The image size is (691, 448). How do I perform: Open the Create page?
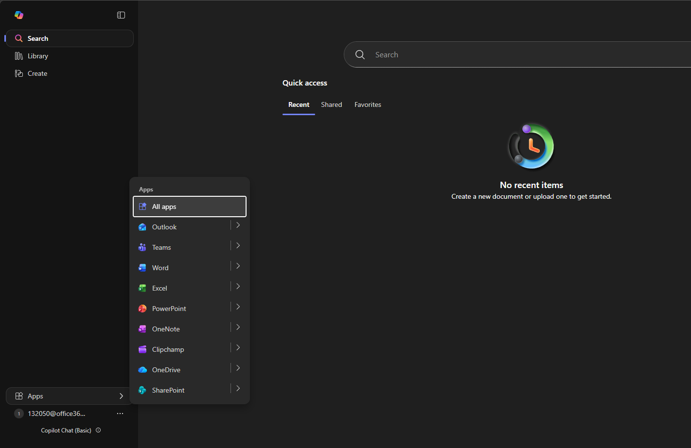click(x=37, y=73)
